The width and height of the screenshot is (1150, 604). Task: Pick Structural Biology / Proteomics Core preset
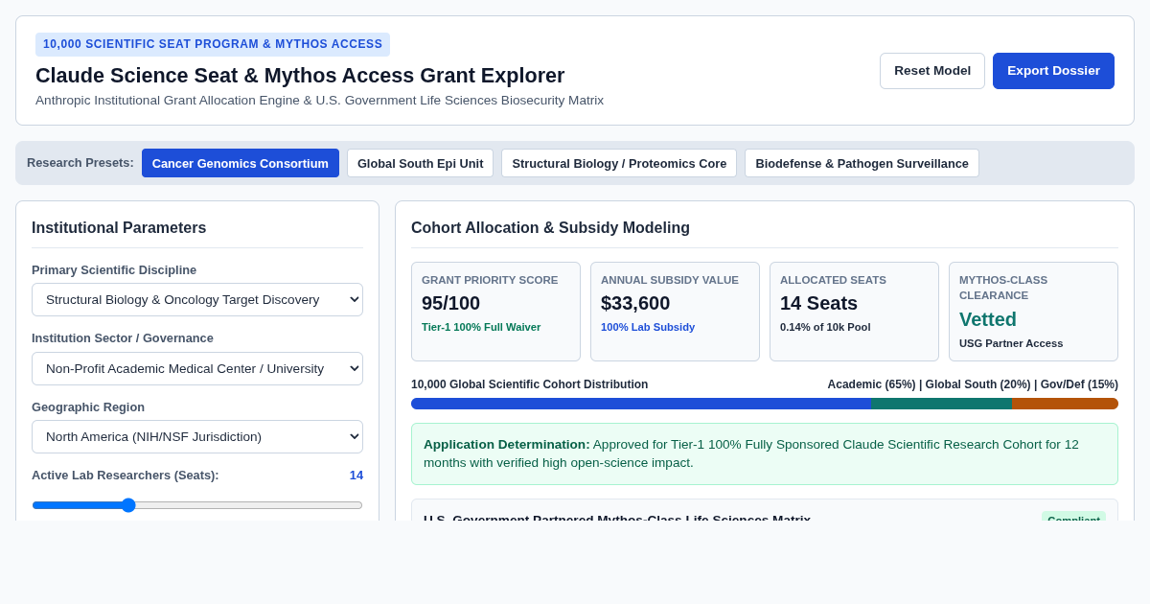(x=619, y=163)
